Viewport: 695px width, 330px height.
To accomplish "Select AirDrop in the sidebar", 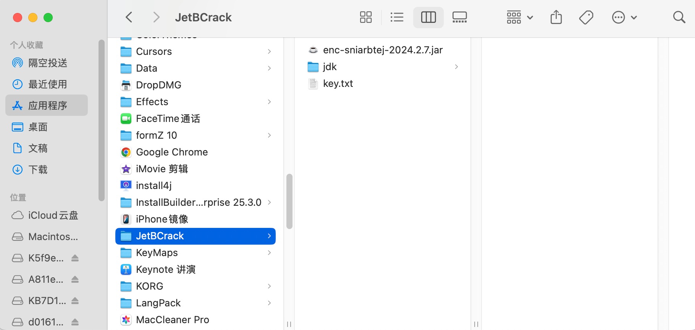I will (x=47, y=63).
